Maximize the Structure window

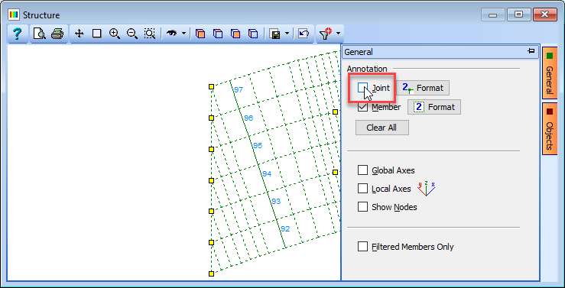518,15
